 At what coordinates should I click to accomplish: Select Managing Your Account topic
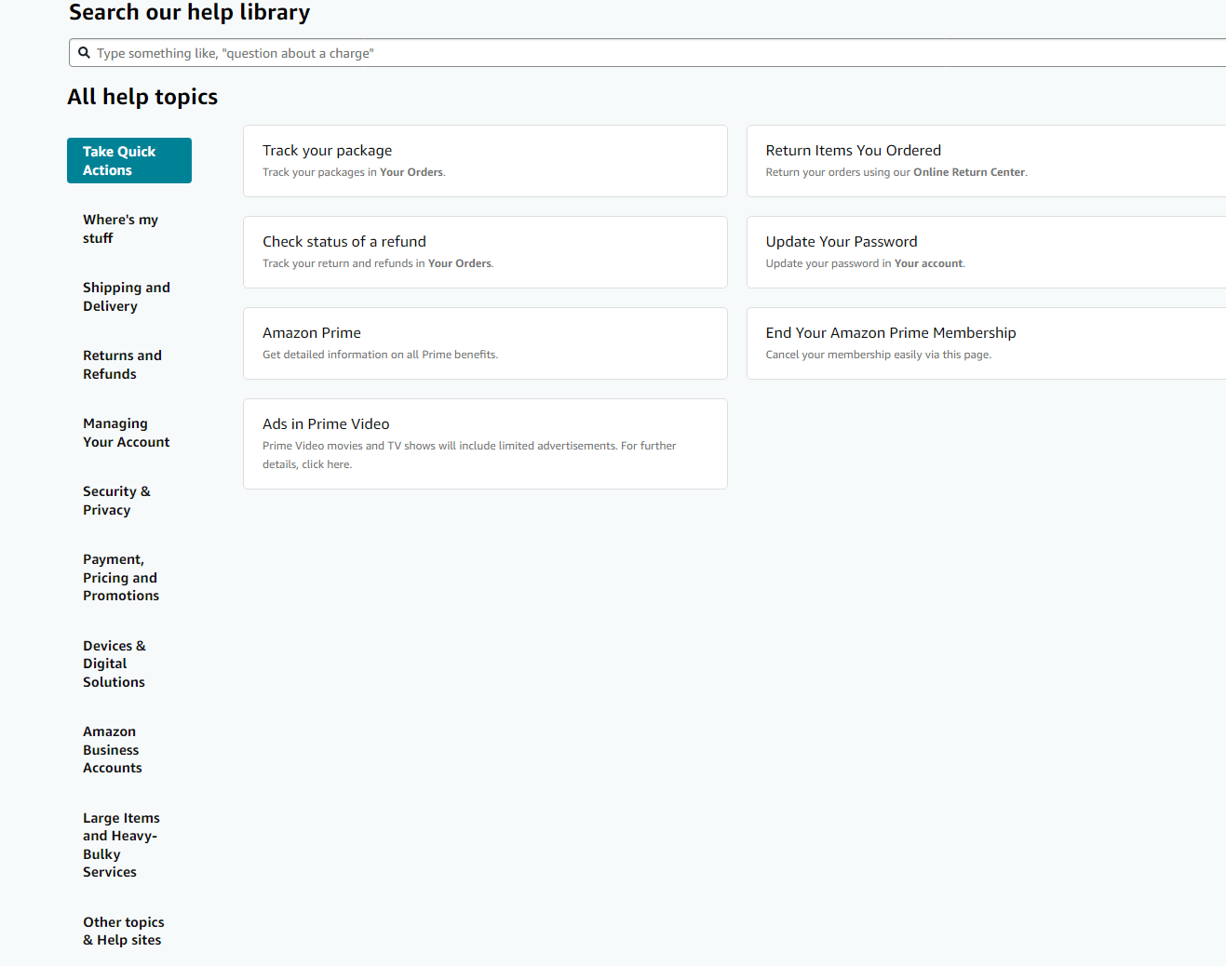click(x=126, y=433)
